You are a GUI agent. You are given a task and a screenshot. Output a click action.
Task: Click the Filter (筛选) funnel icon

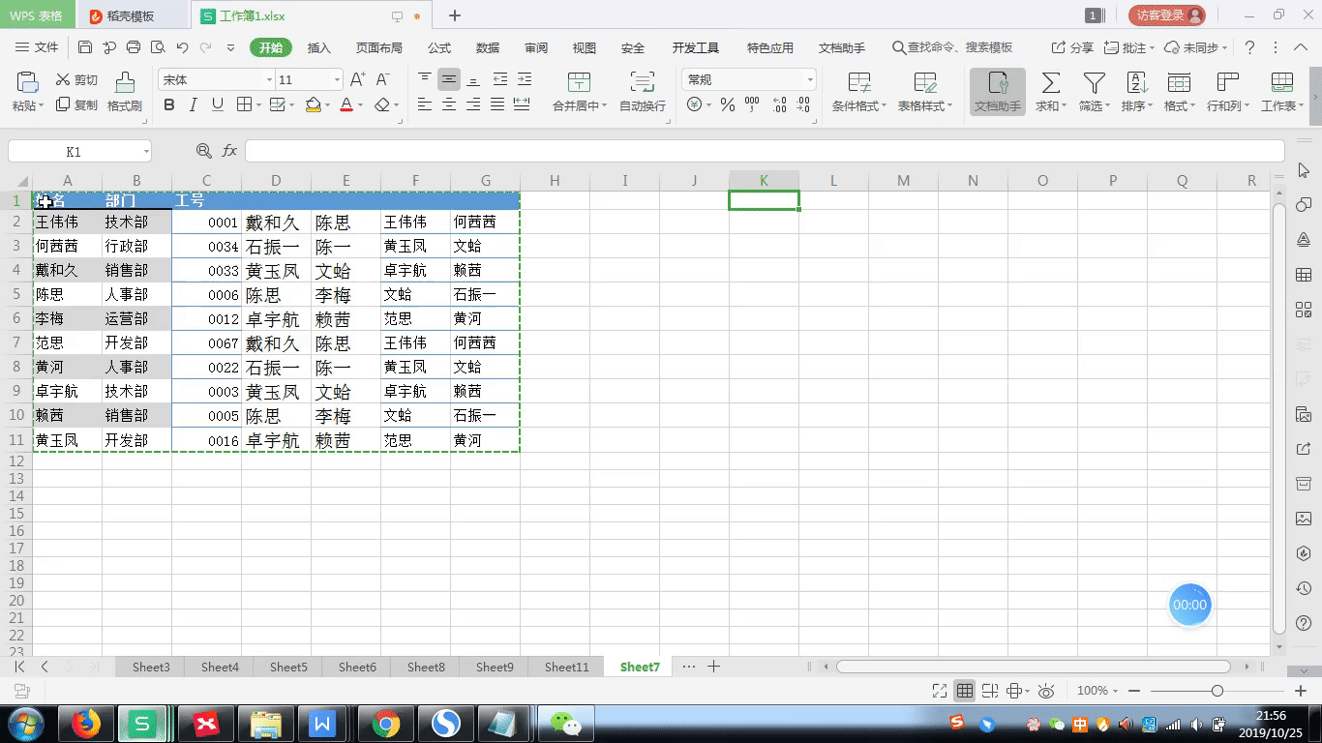[1094, 83]
